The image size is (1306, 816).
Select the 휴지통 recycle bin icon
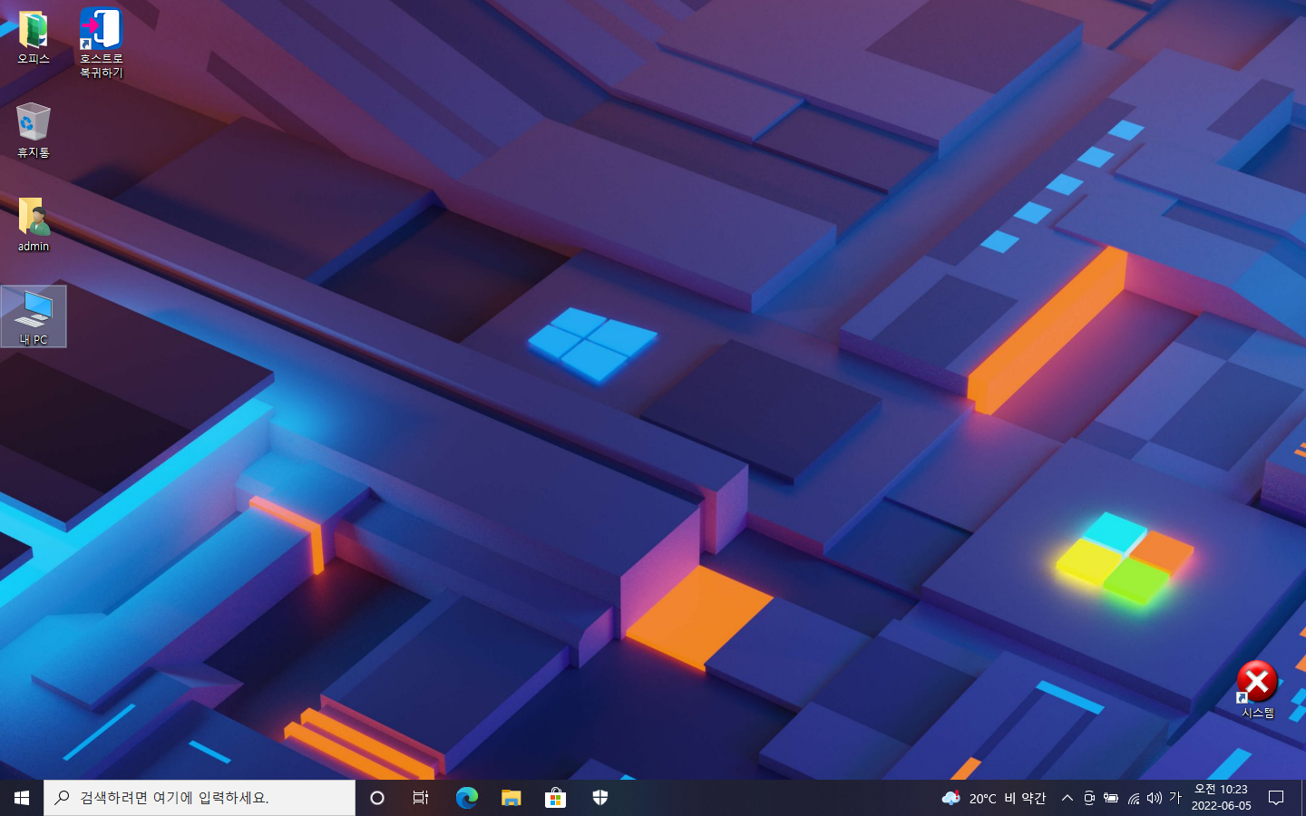click(x=34, y=131)
